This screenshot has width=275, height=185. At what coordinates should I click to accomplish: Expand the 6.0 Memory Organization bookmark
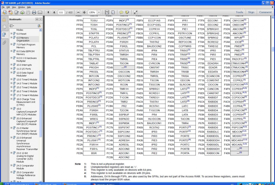[x=11, y=38]
